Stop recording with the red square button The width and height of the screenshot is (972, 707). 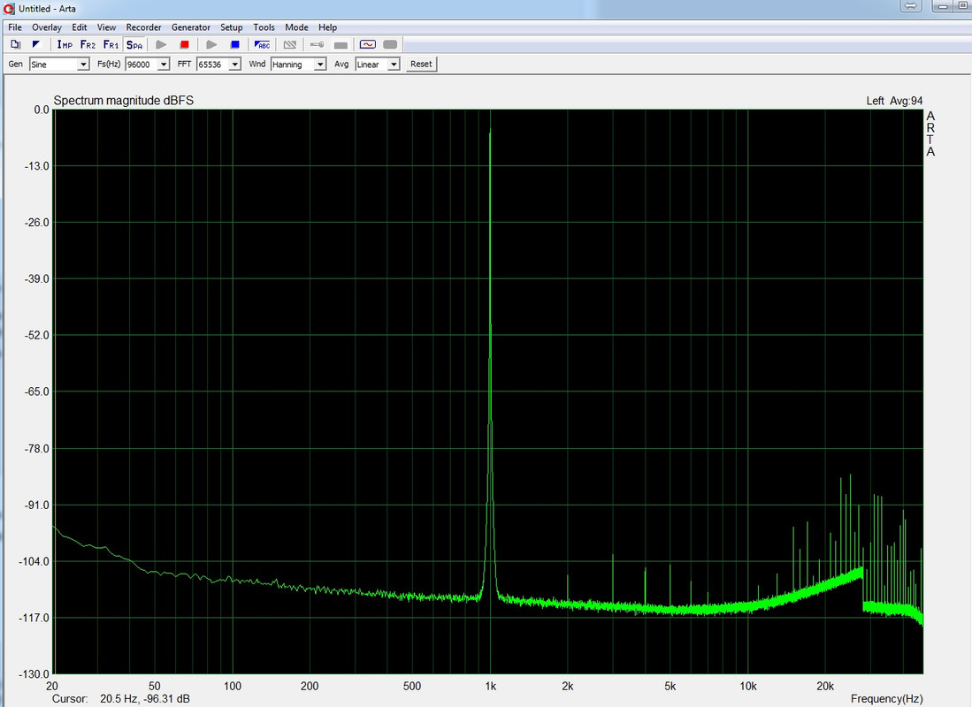point(184,44)
